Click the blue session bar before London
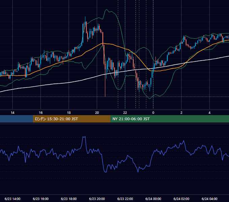Screen dimensions: 229x202 17,119
